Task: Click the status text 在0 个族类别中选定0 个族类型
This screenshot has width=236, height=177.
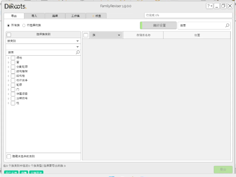Action: click(23, 166)
